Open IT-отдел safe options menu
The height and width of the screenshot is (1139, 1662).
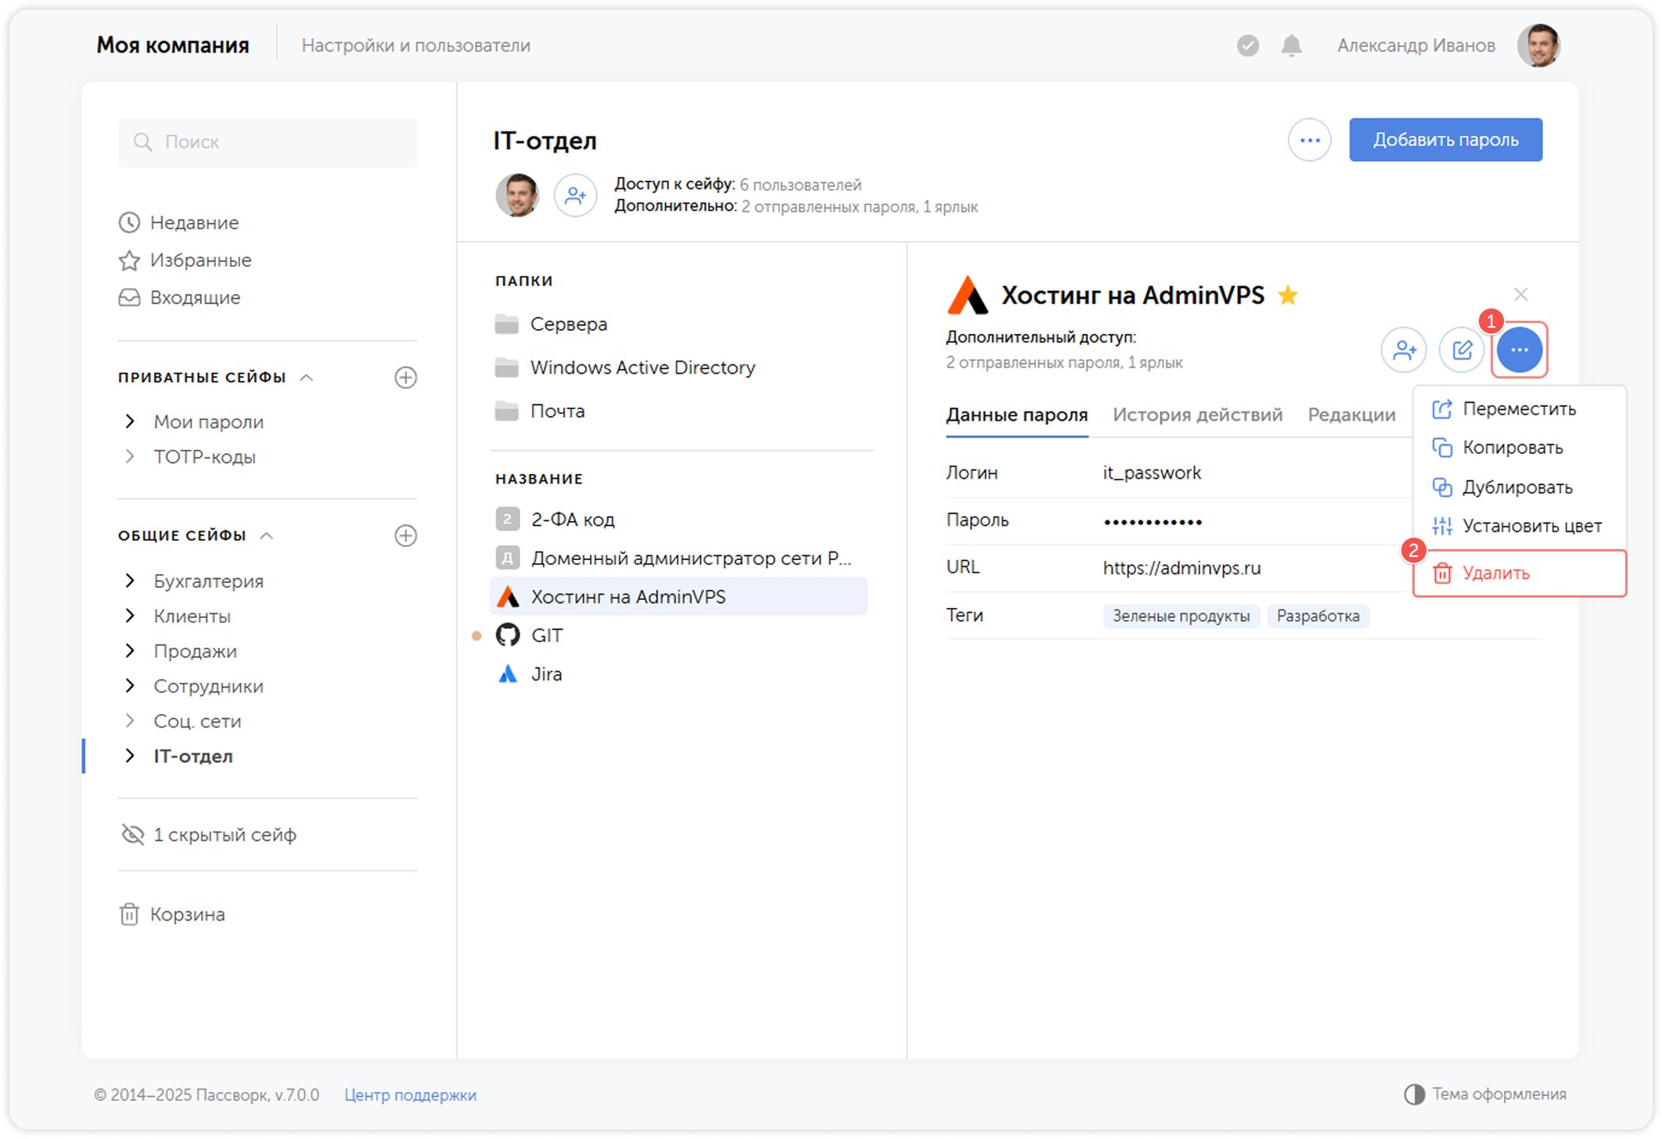(x=1310, y=140)
